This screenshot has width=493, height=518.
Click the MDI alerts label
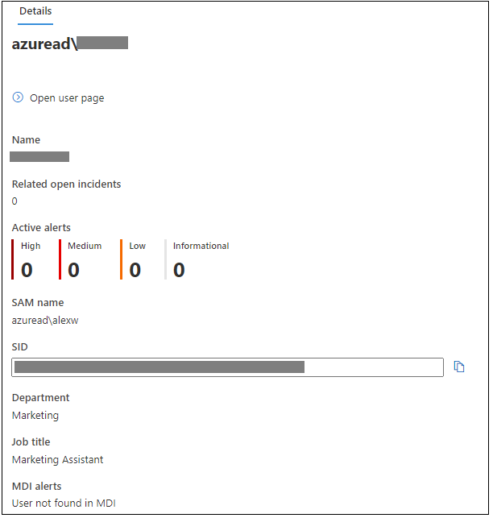[x=37, y=487]
